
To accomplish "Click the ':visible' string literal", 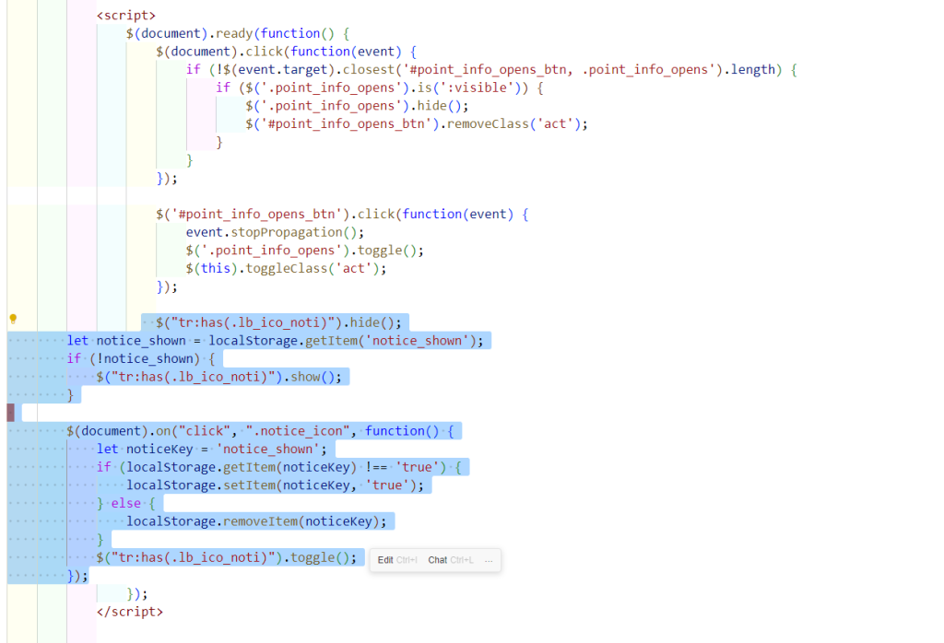I will [477, 88].
